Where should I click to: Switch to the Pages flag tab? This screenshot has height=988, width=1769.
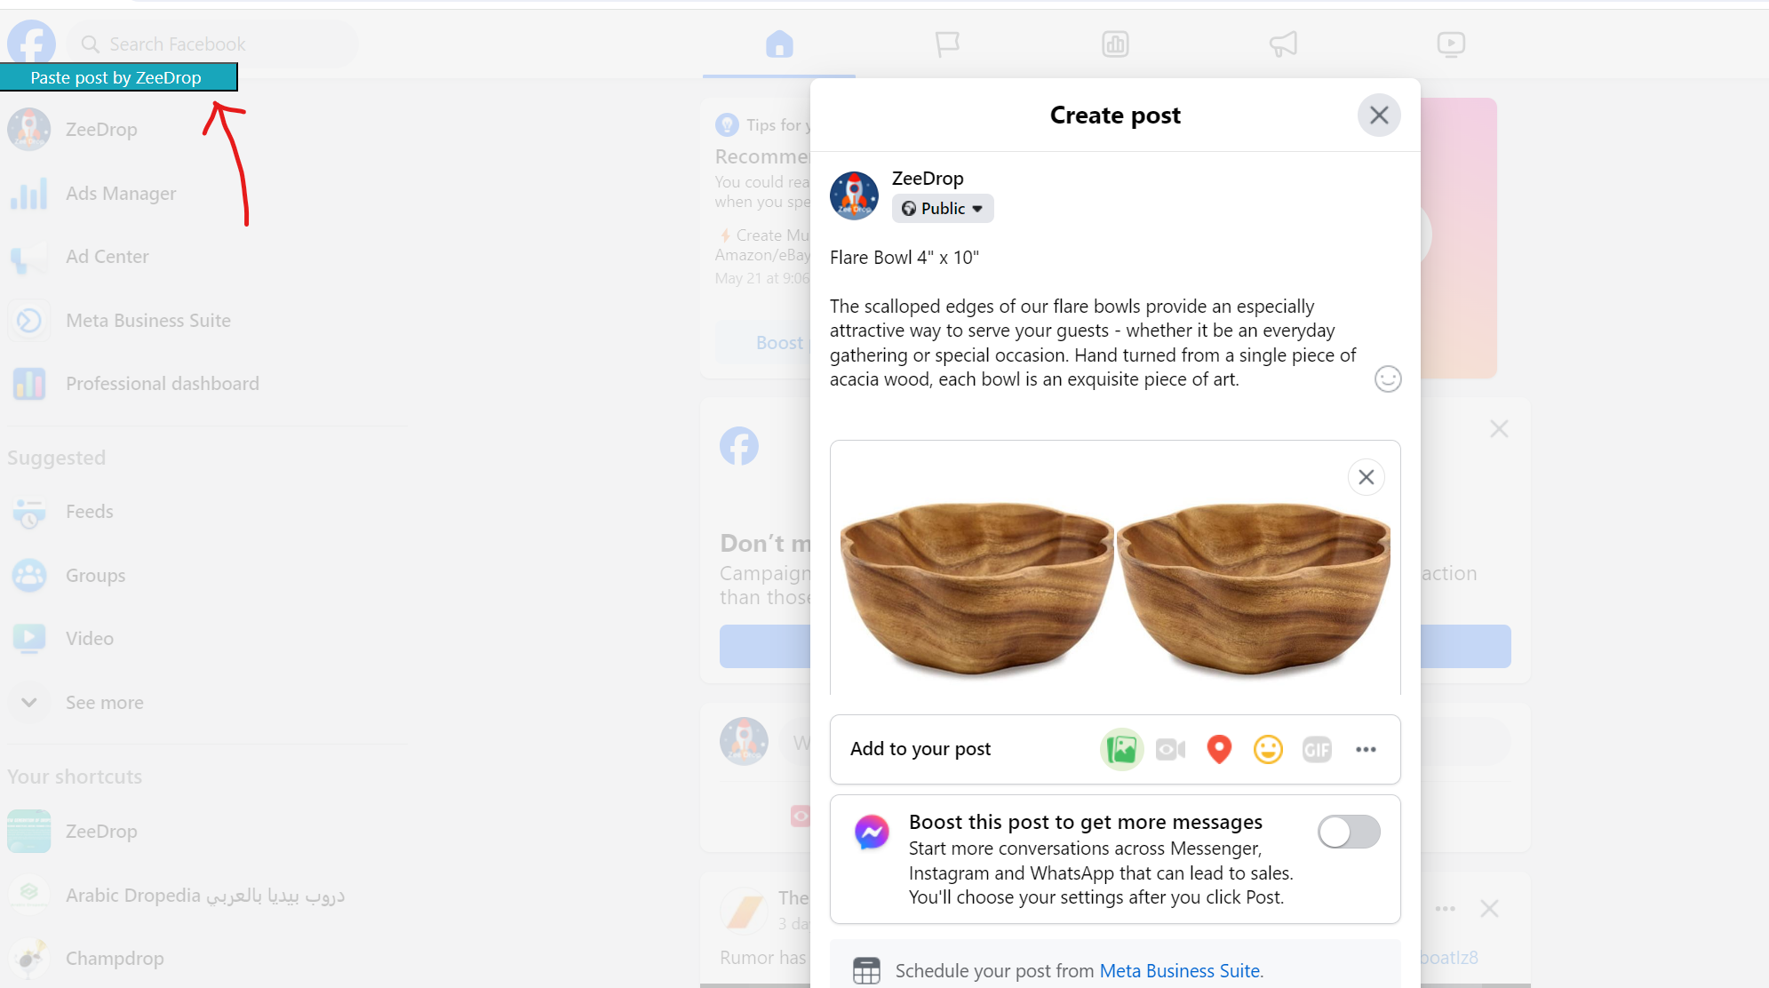click(x=947, y=44)
